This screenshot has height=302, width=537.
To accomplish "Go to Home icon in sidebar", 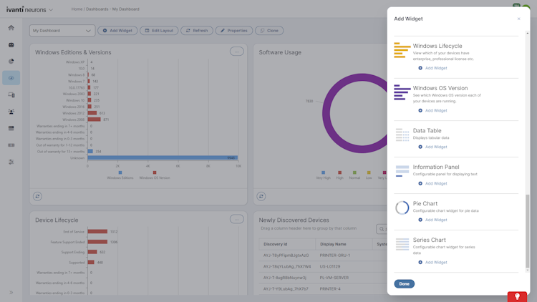I will click(11, 28).
